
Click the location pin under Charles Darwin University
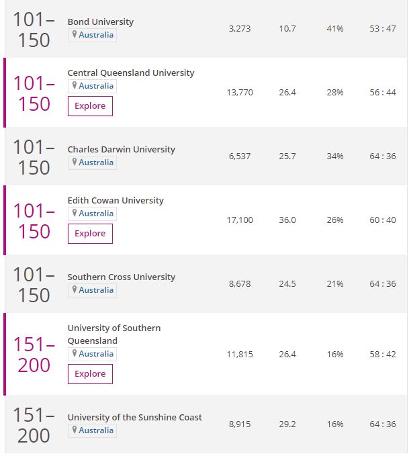point(75,162)
